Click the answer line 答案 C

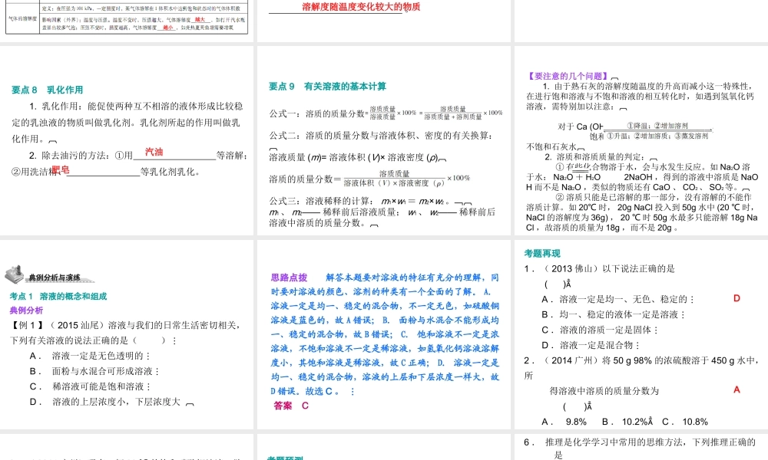click(x=291, y=406)
